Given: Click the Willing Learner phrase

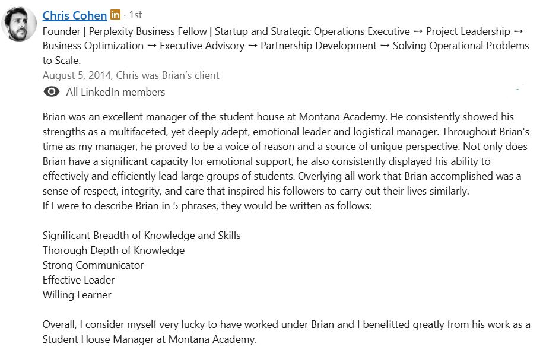Looking at the screenshot, I should pos(77,295).
